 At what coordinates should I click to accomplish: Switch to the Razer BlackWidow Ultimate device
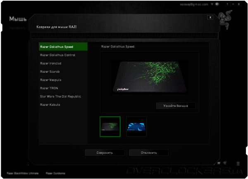(x=23, y=173)
